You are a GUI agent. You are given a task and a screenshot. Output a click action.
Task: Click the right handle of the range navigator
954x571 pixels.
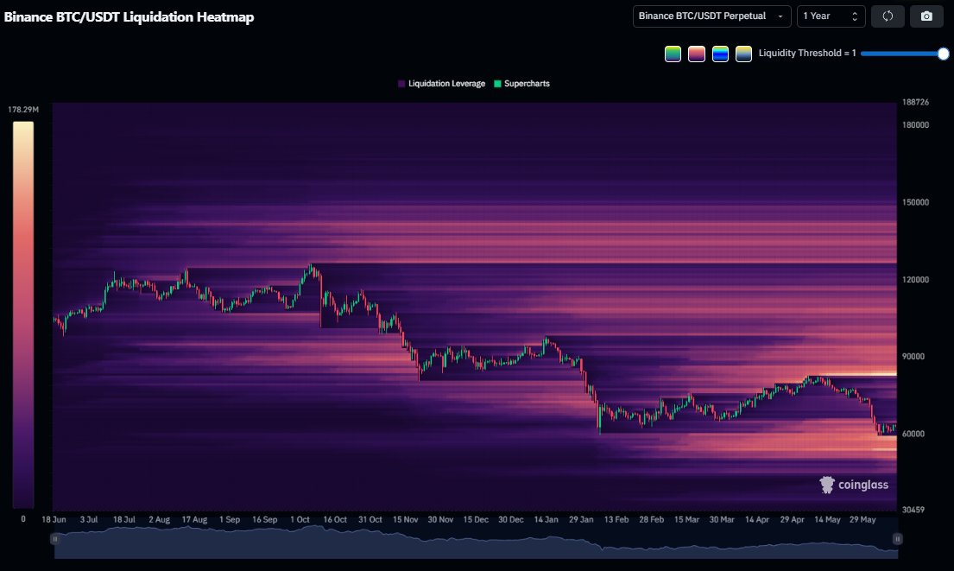(897, 539)
